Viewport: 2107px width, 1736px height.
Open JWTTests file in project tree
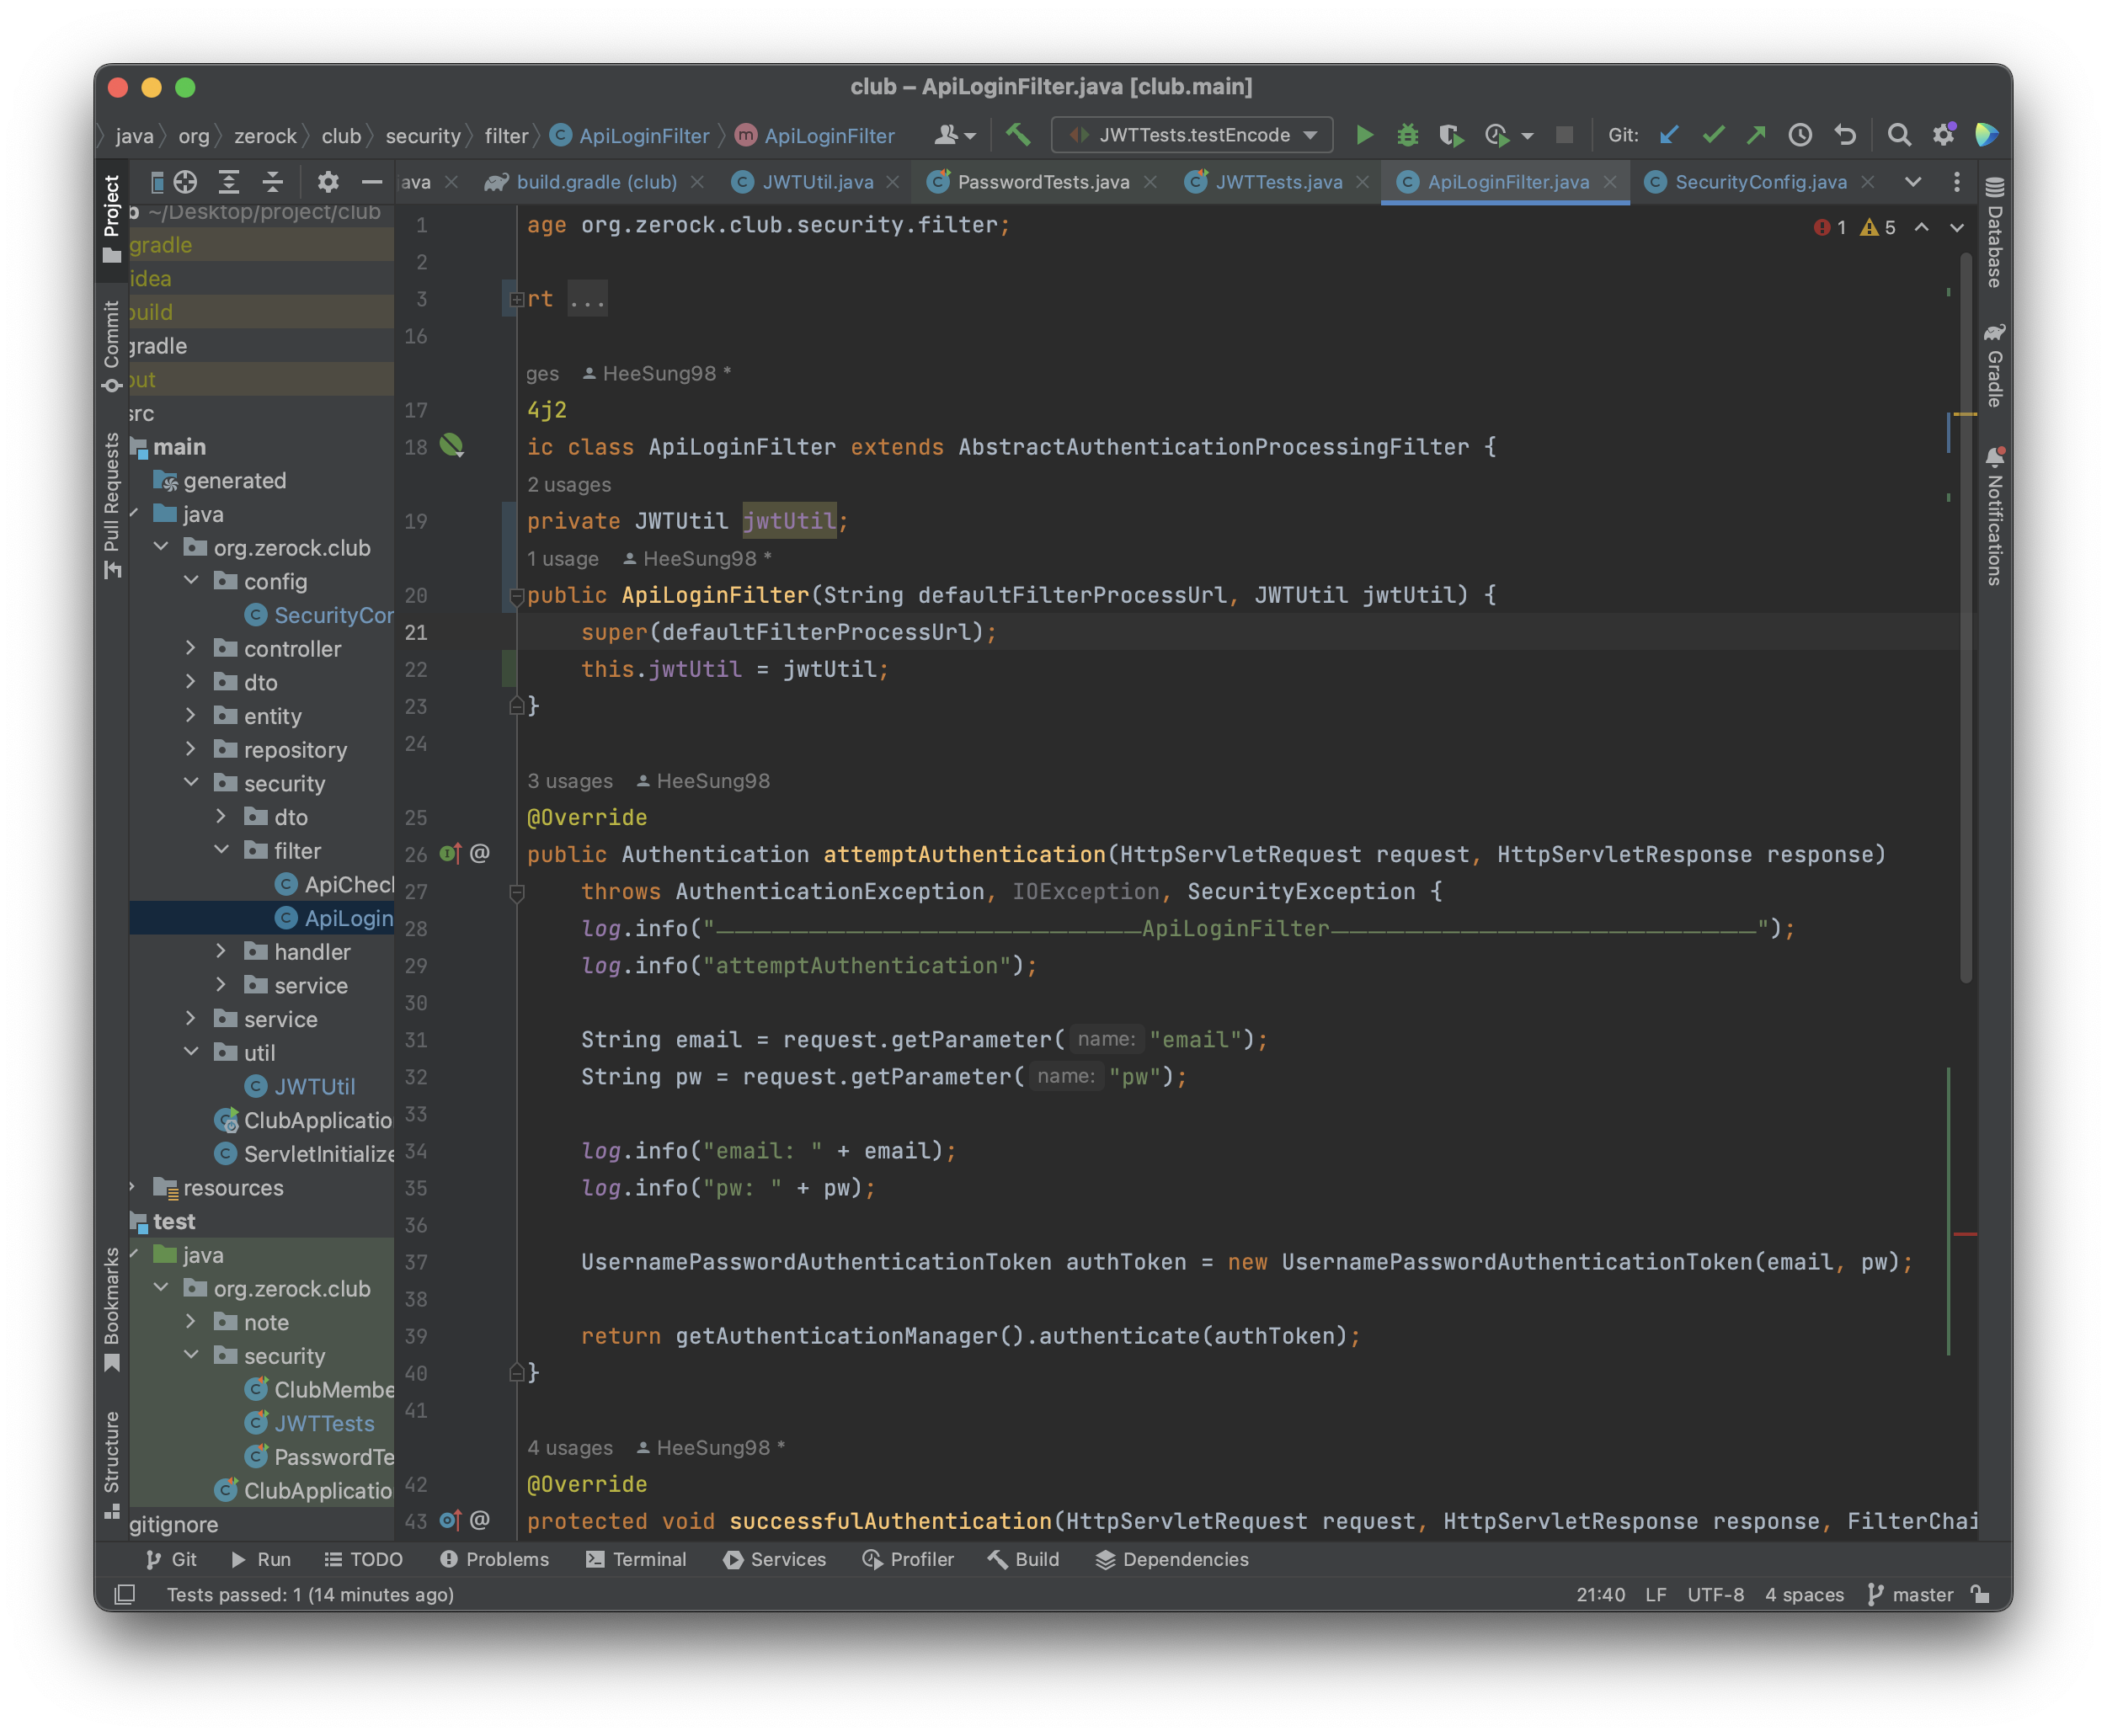[x=323, y=1423]
